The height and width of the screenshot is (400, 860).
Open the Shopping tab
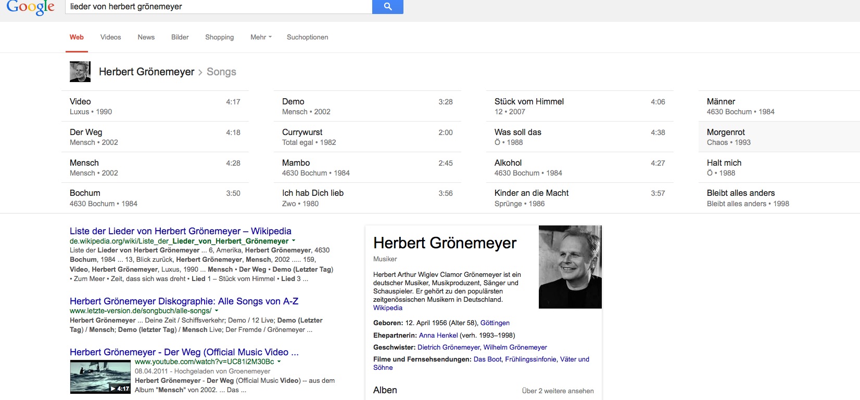coord(219,37)
